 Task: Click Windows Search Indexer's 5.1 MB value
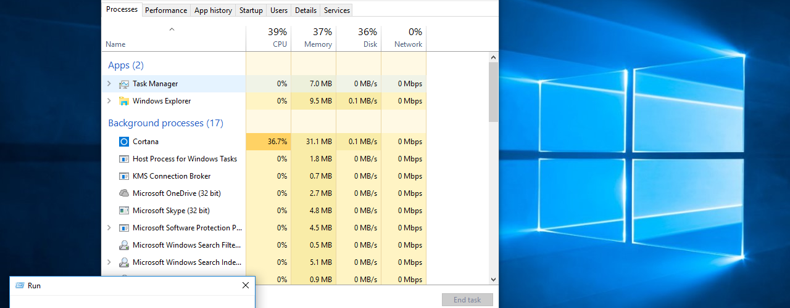click(x=321, y=262)
